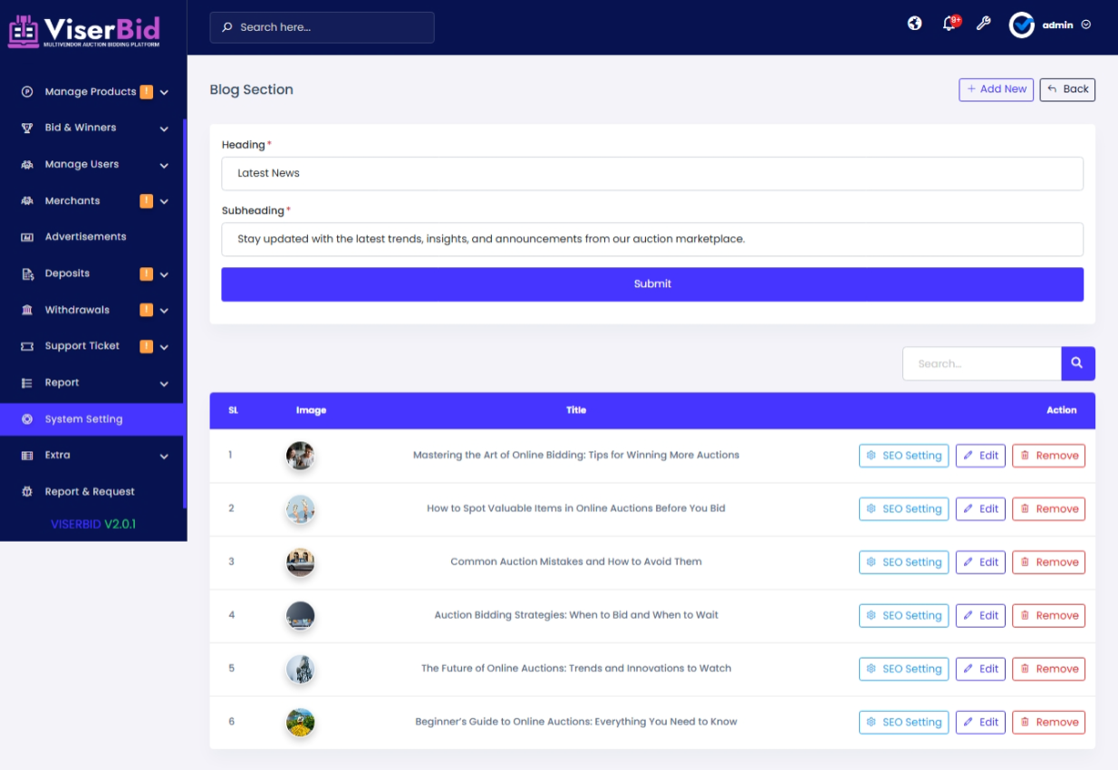Edit the Mastering the Art of Online Bidding post

click(x=980, y=456)
